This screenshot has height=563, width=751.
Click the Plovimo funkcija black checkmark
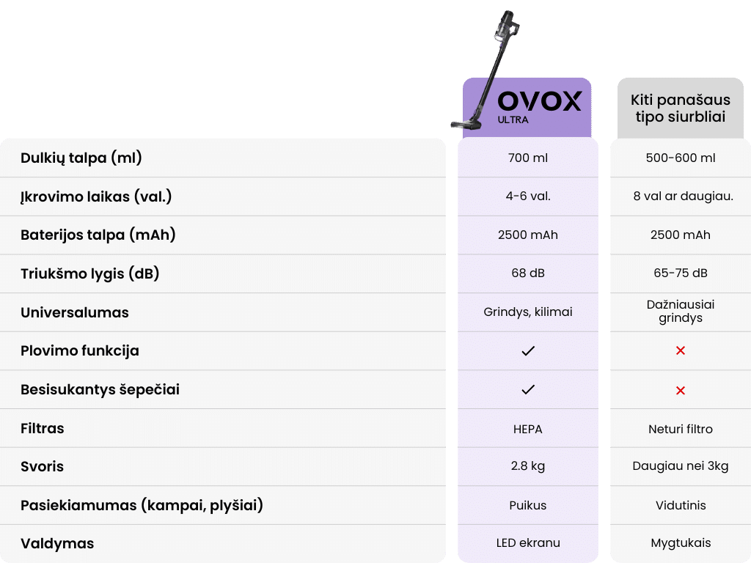[x=527, y=351]
